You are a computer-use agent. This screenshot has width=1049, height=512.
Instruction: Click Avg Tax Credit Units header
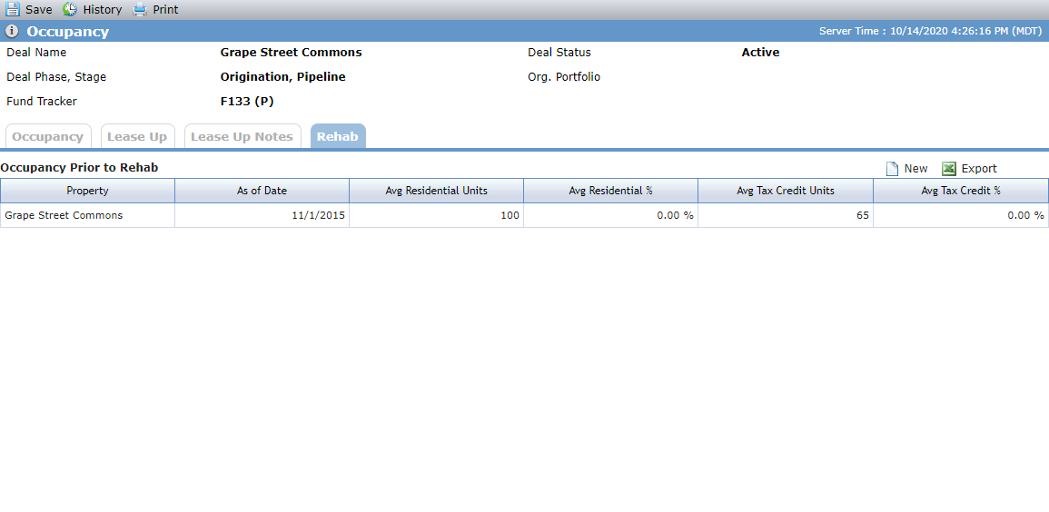786,191
